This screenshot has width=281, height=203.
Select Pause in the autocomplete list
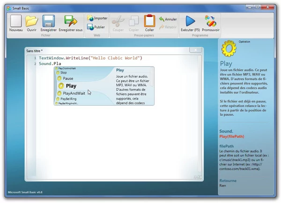click(x=65, y=78)
